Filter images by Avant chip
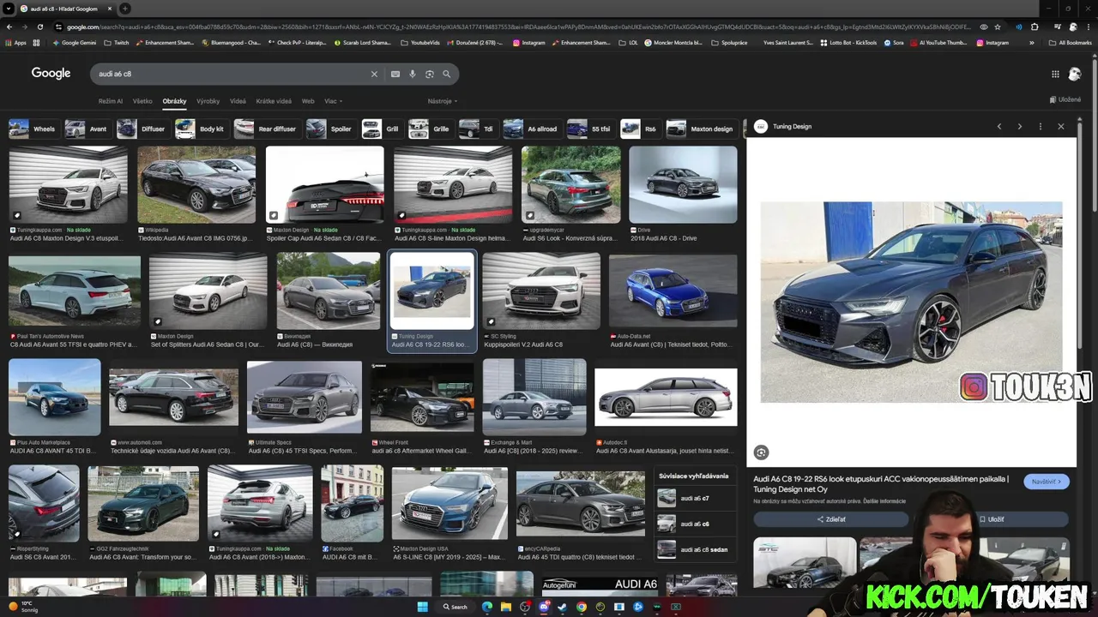This screenshot has height=617, width=1098. [x=87, y=129]
